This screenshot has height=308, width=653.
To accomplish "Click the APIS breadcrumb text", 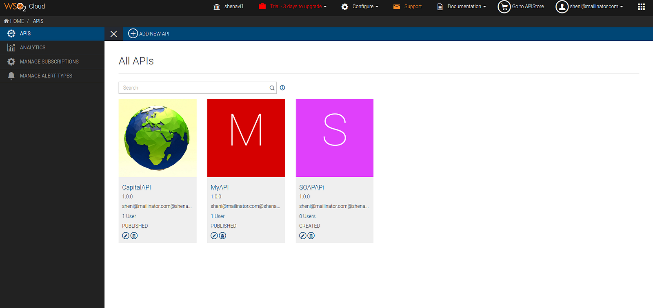I will point(38,21).
